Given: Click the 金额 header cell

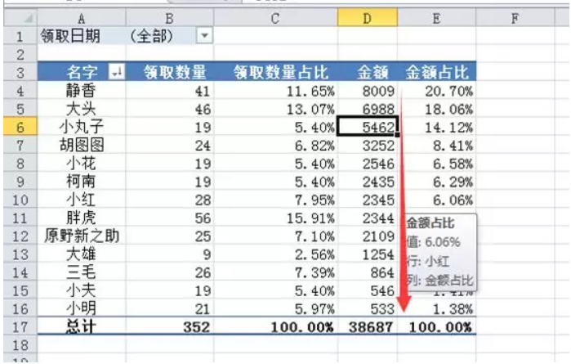Looking at the screenshot, I should [x=368, y=72].
